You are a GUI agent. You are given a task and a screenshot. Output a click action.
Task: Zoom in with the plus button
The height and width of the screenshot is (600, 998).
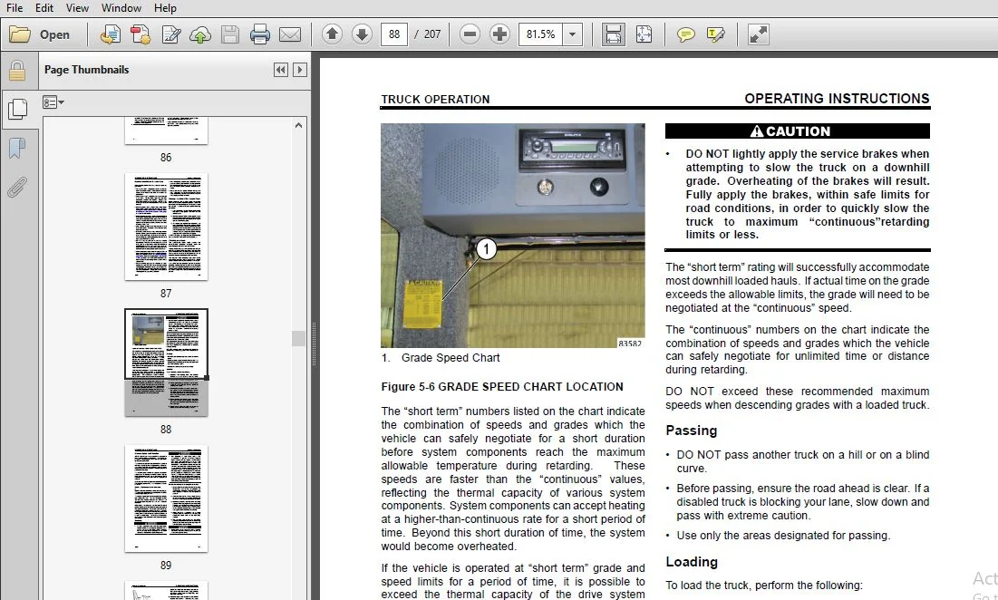point(499,34)
